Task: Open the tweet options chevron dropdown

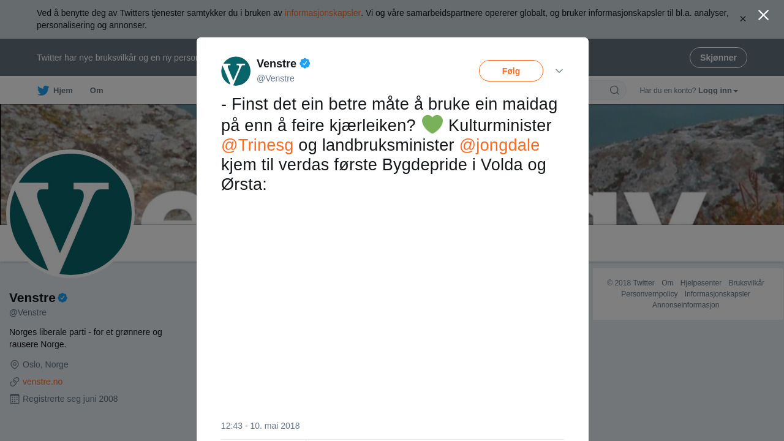Action: 559,71
